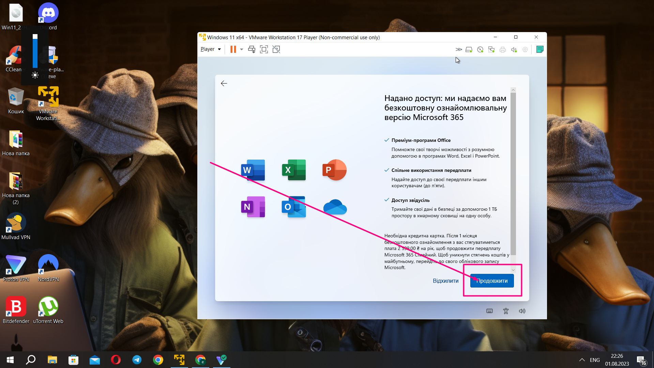Open Windows Start menu
This screenshot has height=368, width=654.
point(10,360)
